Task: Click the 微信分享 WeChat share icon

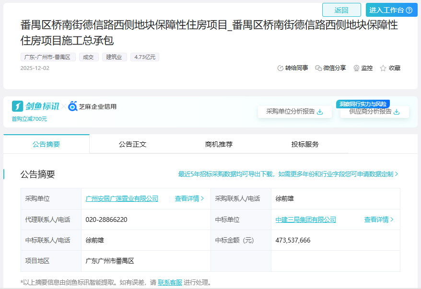Action: pos(318,68)
